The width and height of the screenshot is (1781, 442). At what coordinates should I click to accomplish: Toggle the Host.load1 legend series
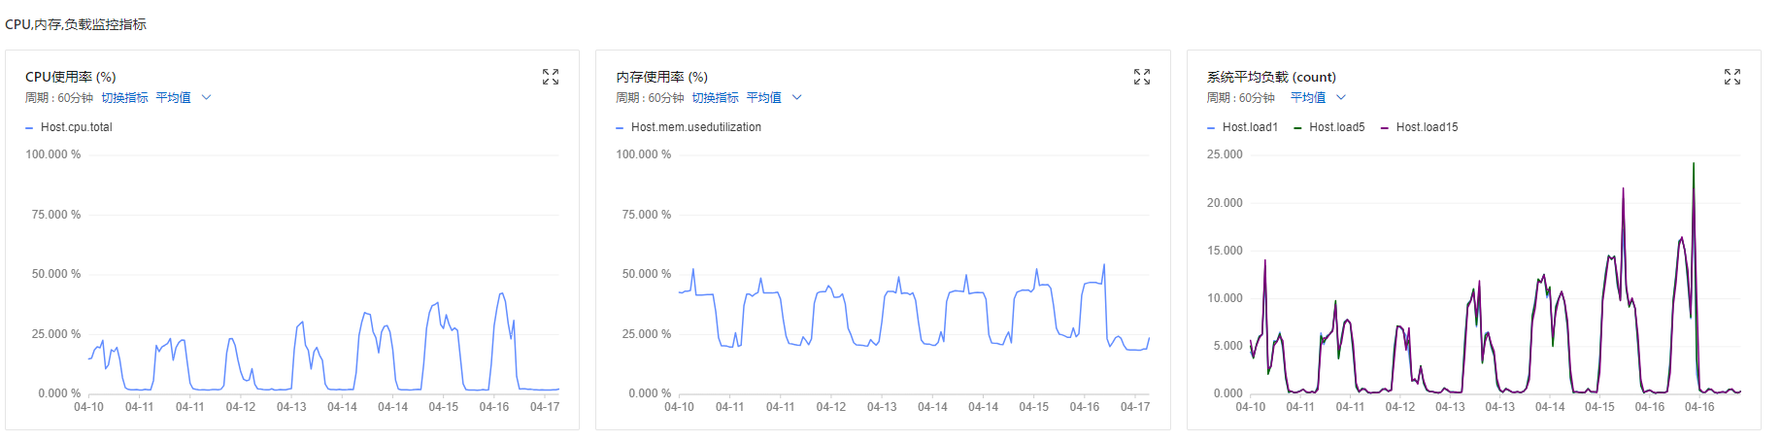pyautogui.click(x=1242, y=127)
